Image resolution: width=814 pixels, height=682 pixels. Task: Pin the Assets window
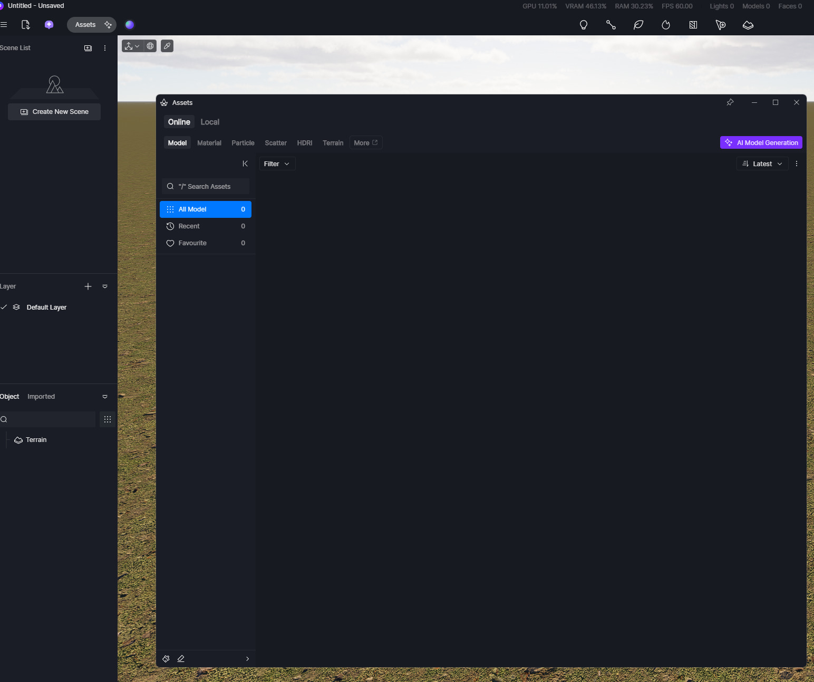(730, 102)
